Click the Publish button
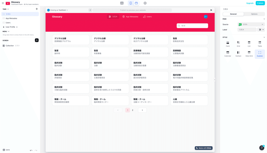The image size is (267, 153). point(260,3)
